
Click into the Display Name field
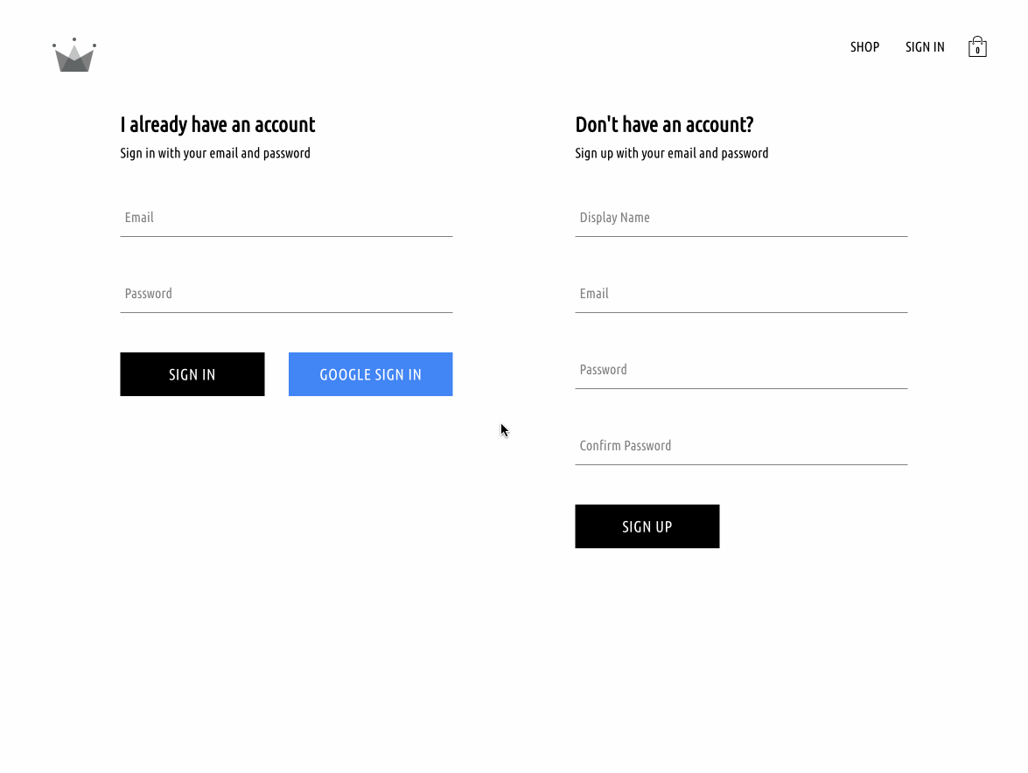[x=742, y=218]
